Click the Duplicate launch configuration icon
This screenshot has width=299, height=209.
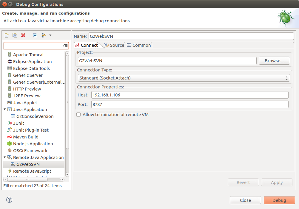coord(15,35)
